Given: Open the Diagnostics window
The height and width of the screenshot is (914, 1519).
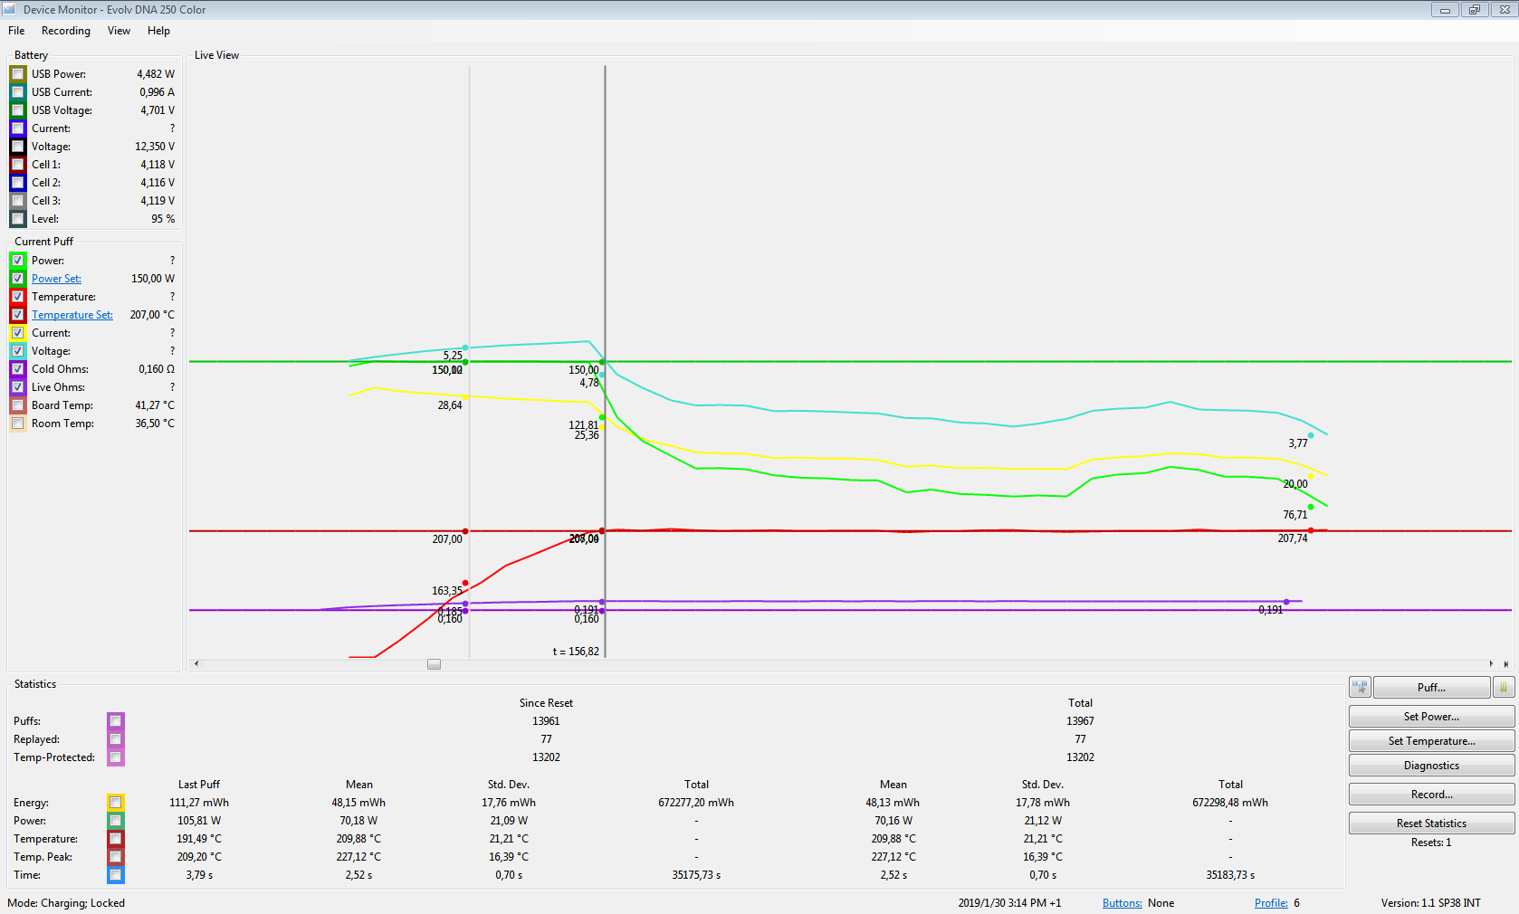Looking at the screenshot, I should (x=1430, y=766).
